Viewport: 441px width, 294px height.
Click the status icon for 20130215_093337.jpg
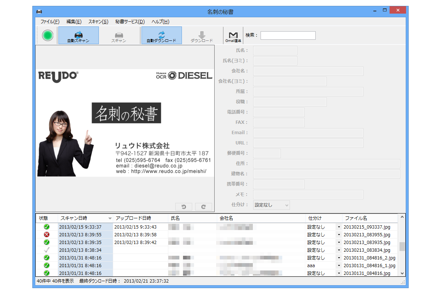(47, 227)
